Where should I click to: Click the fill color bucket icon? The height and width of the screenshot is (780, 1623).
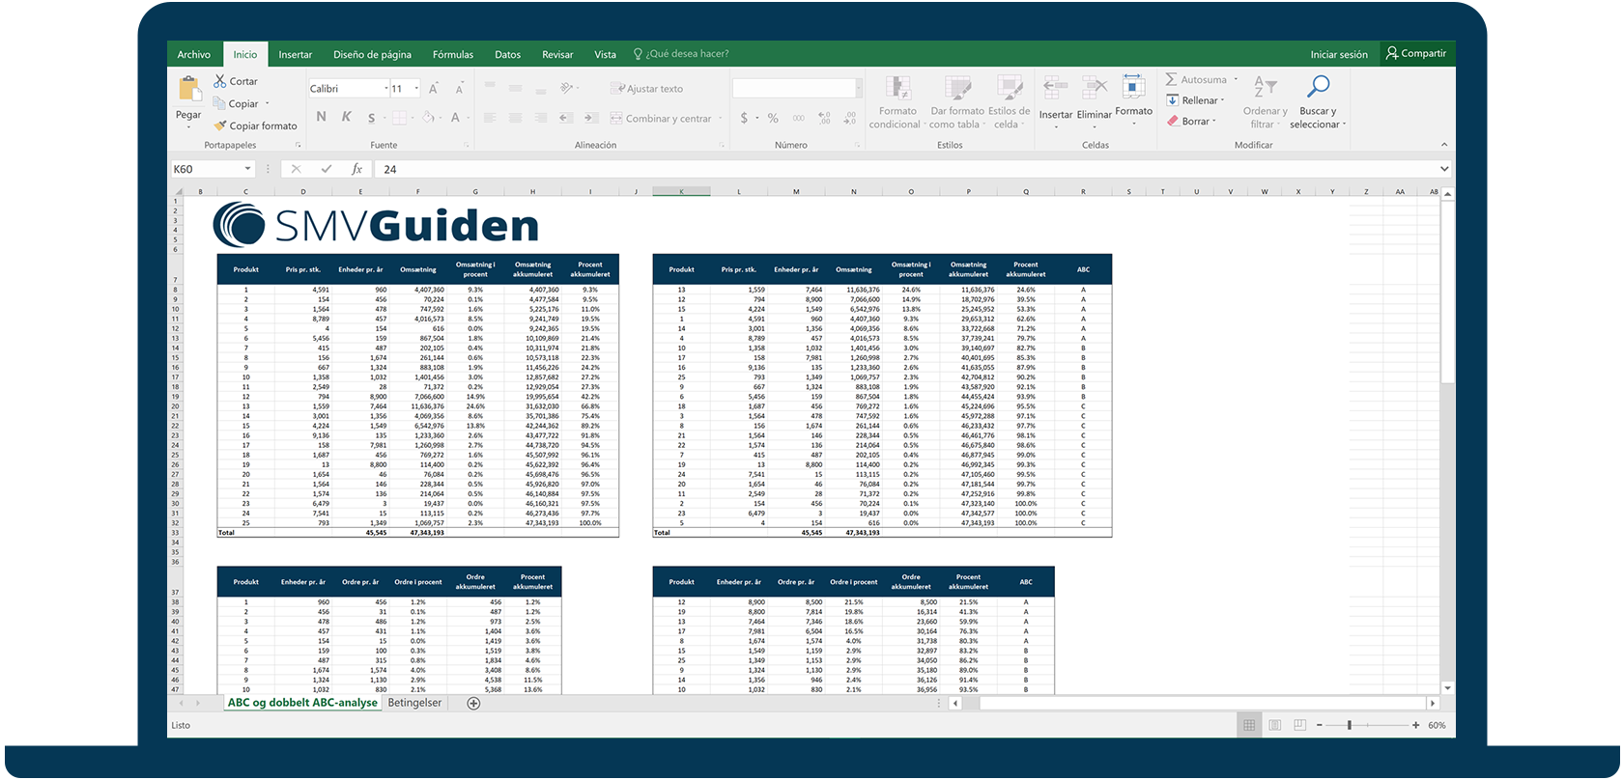pyautogui.click(x=428, y=118)
